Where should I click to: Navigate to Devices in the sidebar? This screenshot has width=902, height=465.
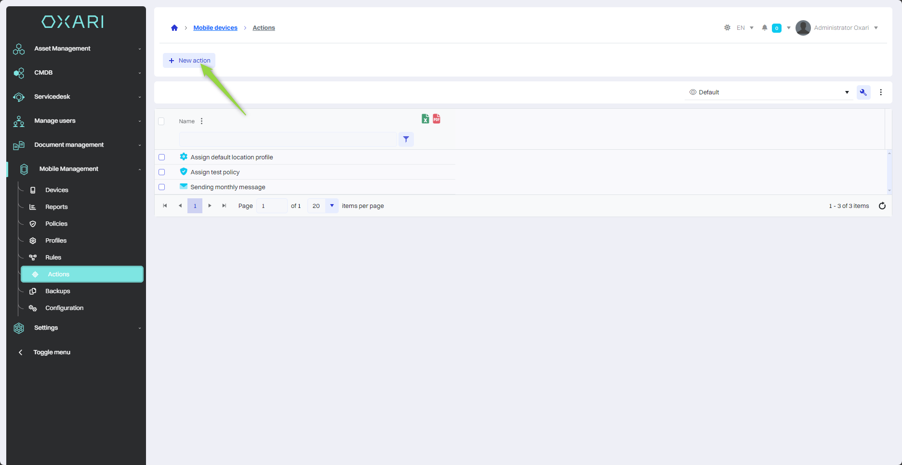[57, 190]
